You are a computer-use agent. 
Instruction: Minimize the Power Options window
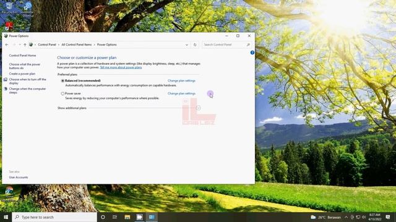point(226,36)
